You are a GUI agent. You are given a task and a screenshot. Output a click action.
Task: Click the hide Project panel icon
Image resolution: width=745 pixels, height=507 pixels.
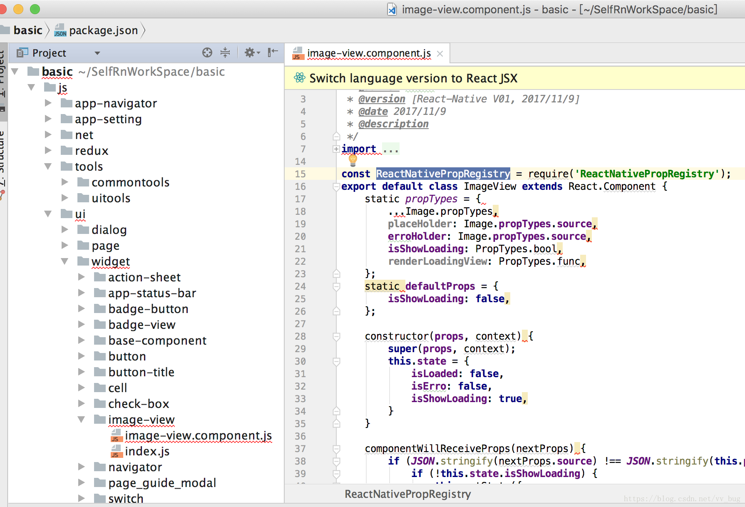pos(273,52)
